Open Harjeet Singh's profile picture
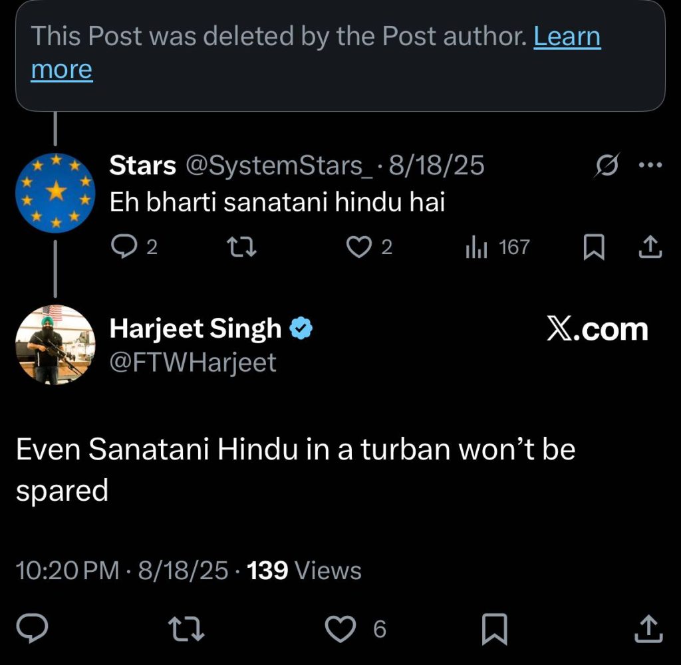Image resolution: width=681 pixels, height=665 pixels. (55, 344)
